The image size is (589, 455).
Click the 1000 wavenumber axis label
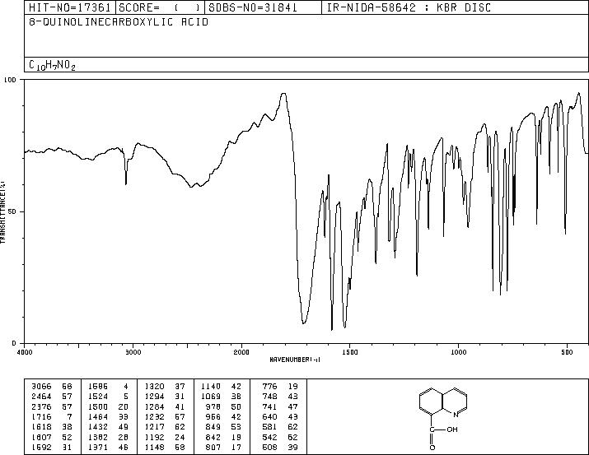tap(458, 352)
